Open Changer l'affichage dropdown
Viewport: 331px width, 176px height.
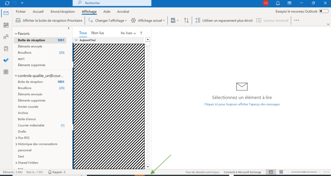tap(108, 21)
